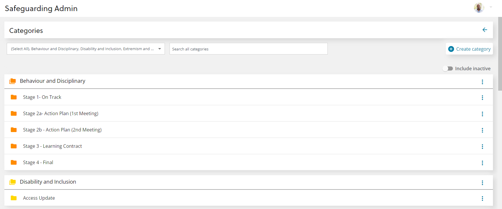This screenshot has height=209, width=502.
Task: Open the user account dropdown arrow
Action: (490, 7)
